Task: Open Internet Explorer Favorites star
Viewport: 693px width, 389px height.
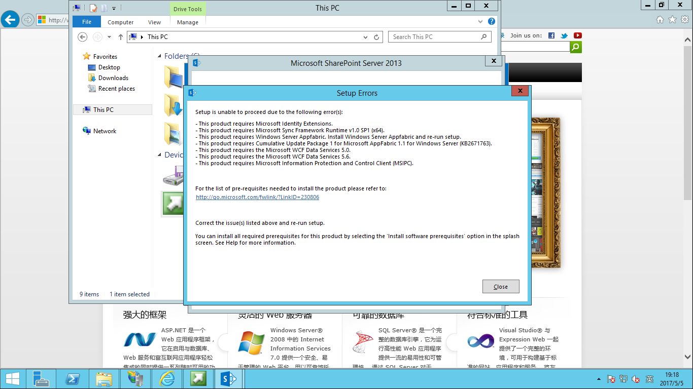Action: pos(672,20)
